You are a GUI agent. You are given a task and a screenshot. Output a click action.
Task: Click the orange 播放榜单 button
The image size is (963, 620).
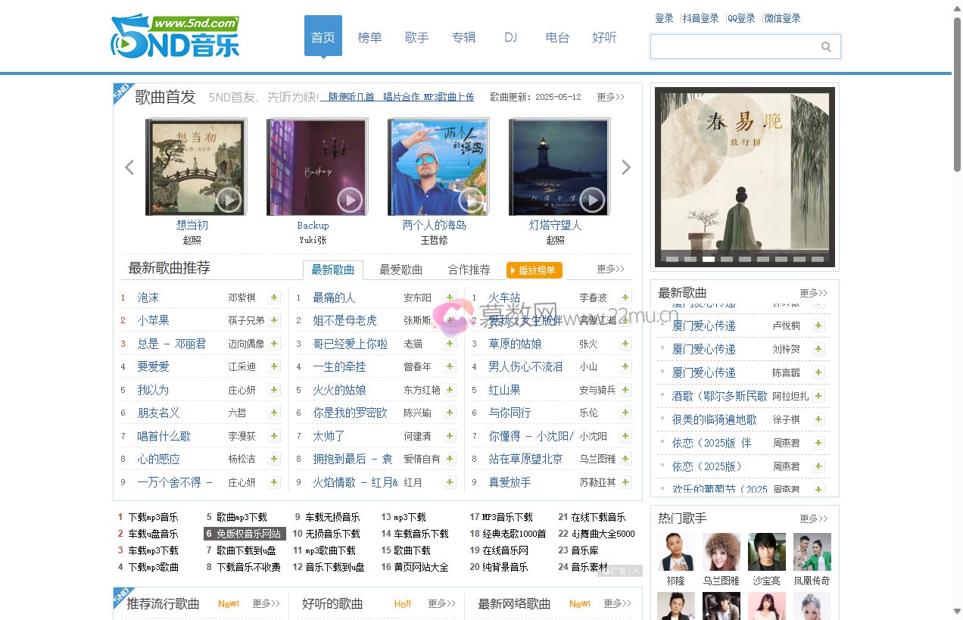pos(534,270)
